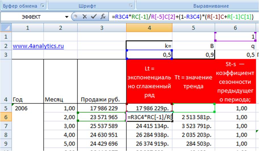Click the cell showing 26 284 938р.
Screen dimensions: 259x151
pos(149,135)
